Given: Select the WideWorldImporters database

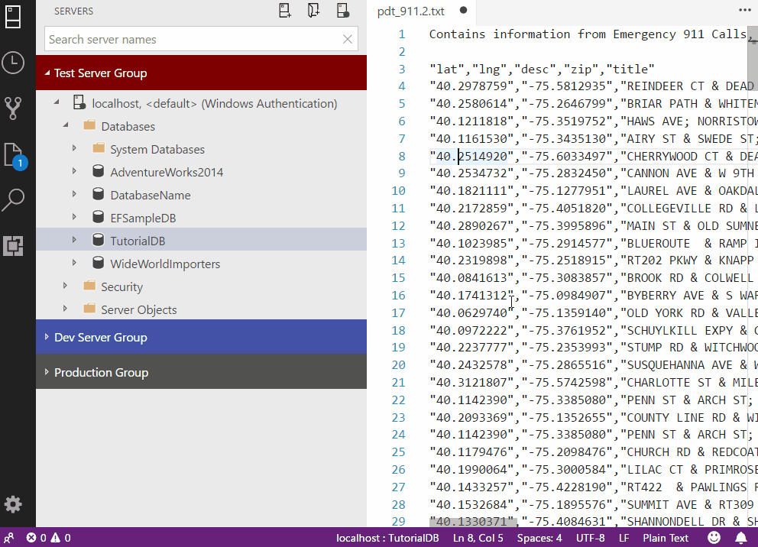Looking at the screenshot, I should pyautogui.click(x=165, y=264).
